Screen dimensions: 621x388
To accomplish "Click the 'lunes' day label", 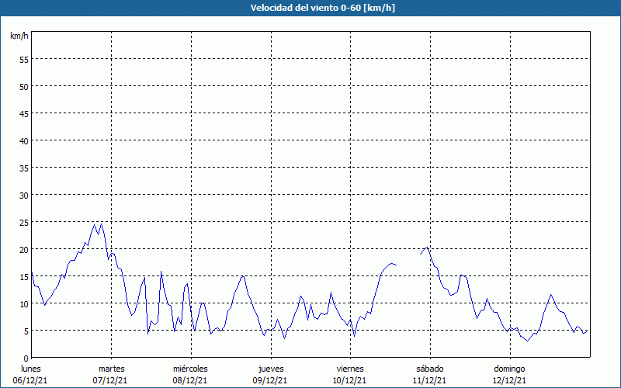I will pos(31,369).
